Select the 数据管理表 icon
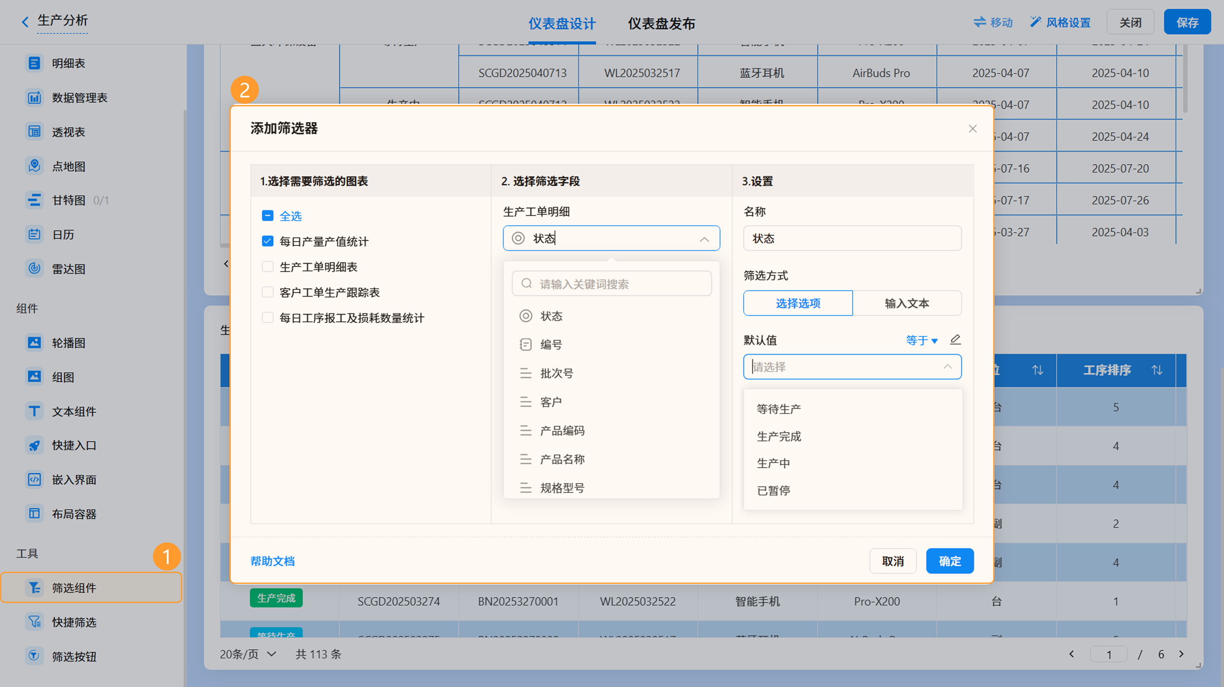This screenshot has height=687, width=1224. (x=34, y=98)
